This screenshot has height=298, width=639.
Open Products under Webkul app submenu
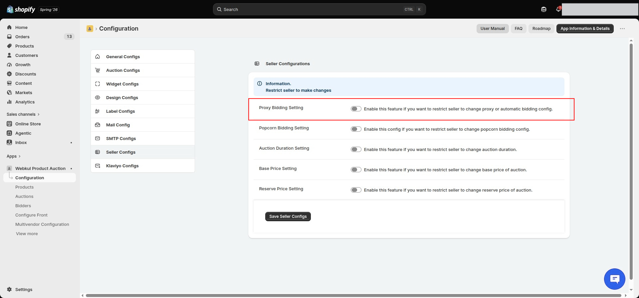pos(24,187)
